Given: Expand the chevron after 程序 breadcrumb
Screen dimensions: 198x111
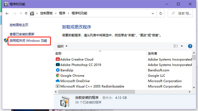Looking at the screenshot, I should (x=68, y=13).
